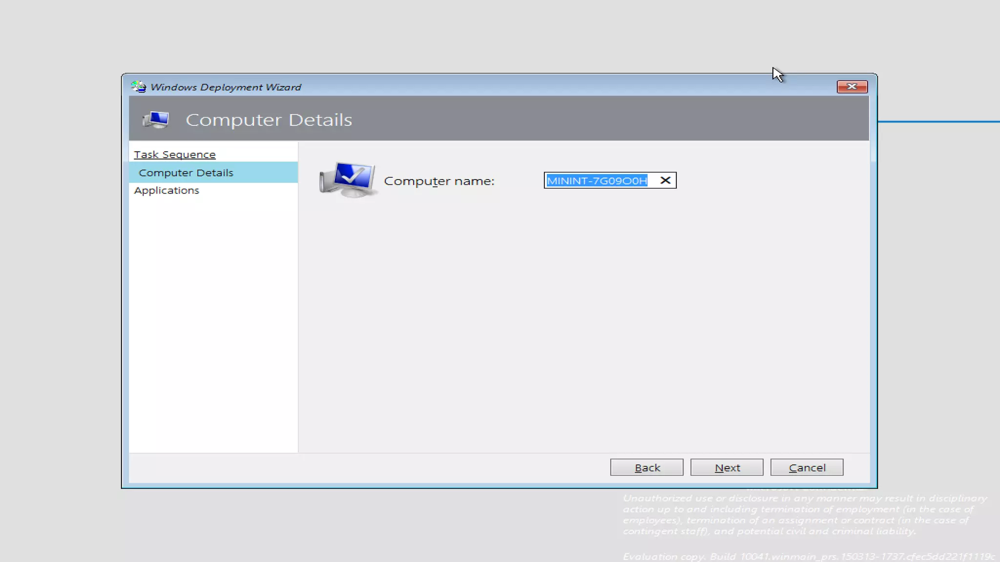This screenshot has width=1000, height=562.
Task: Select Computer Details in the step list
Action: click(x=186, y=173)
